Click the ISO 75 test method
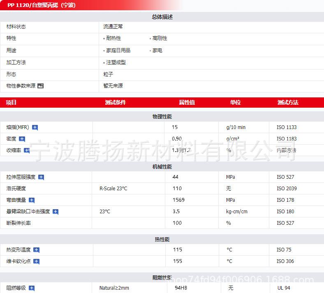Viewport: 324px width, 293px height. point(284,250)
